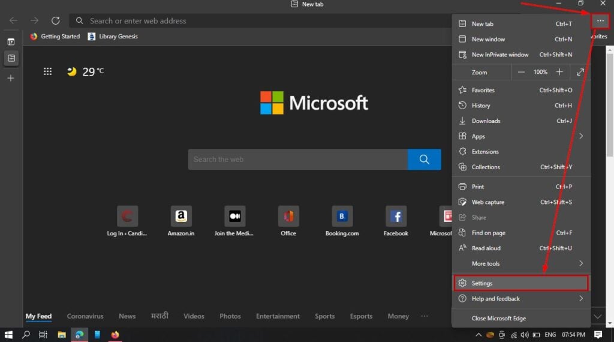
Task: Click the browser forward arrow
Action: point(34,21)
